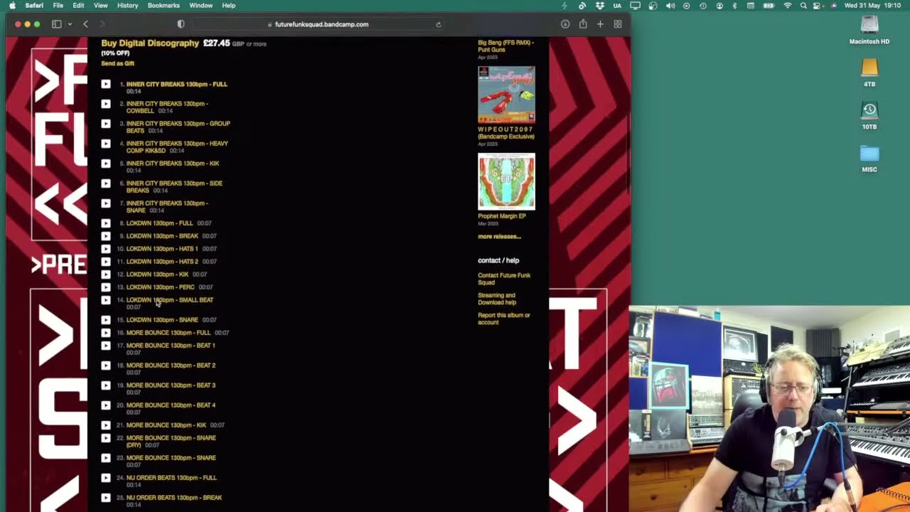Open the Bookmarks menu
The image size is (910, 512).
(164, 6)
